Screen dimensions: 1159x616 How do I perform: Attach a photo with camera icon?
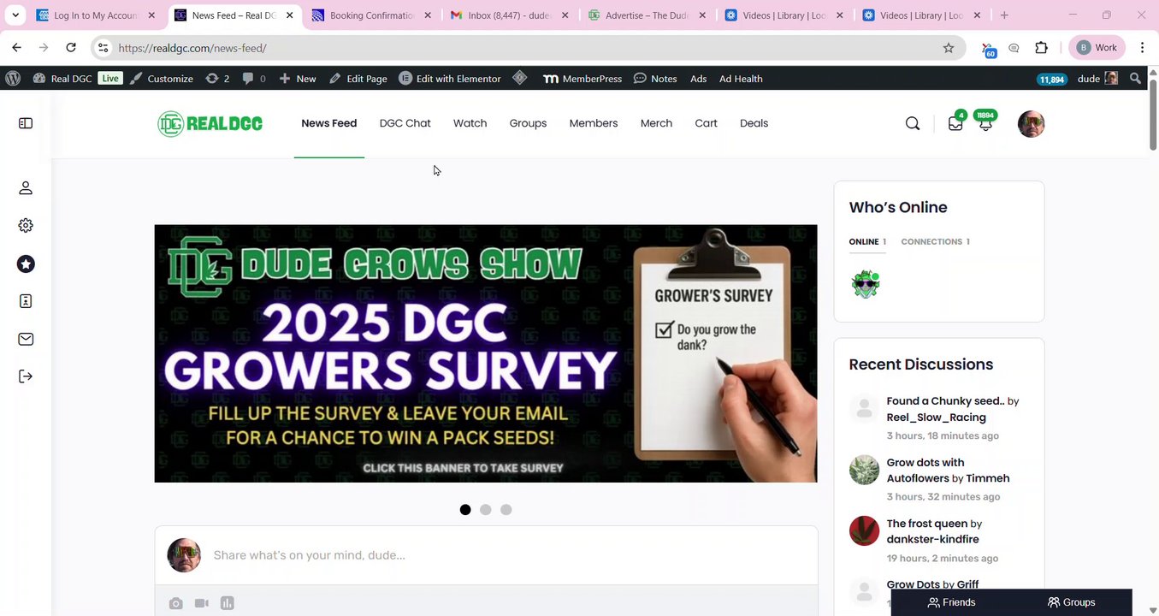click(175, 603)
